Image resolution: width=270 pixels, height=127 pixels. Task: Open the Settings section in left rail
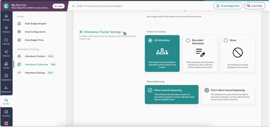coord(6,17)
